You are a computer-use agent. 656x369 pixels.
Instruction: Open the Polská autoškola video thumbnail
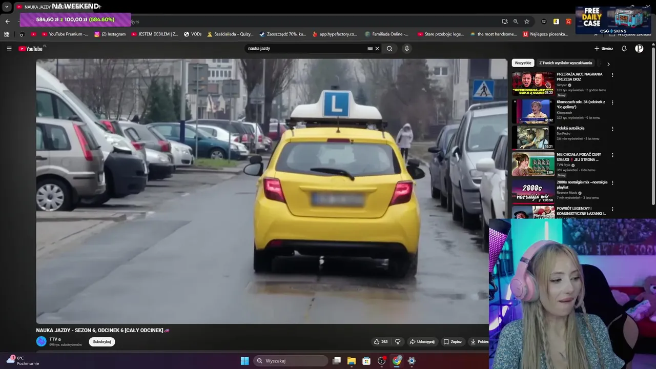tap(533, 137)
